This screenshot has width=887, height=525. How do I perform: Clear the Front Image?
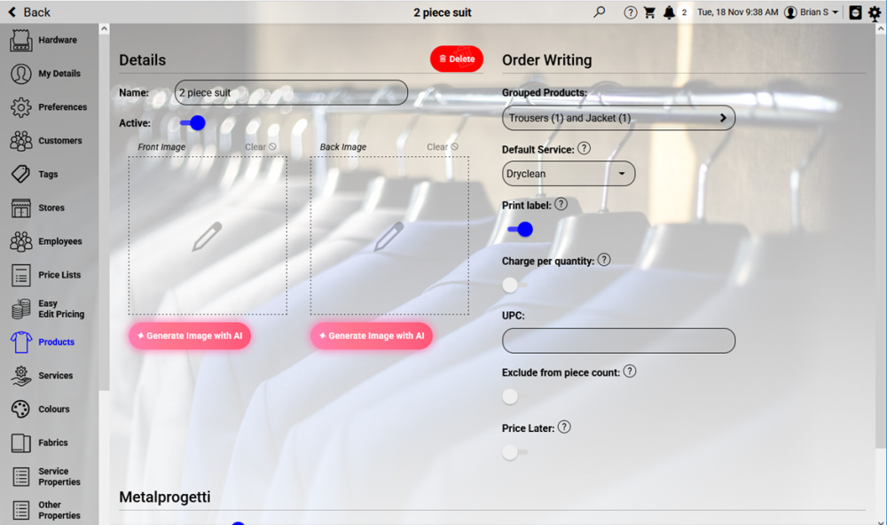[261, 146]
